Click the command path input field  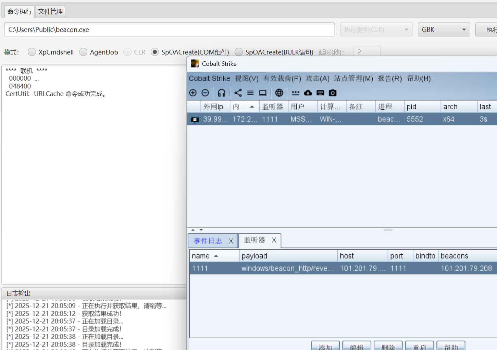click(x=170, y=29)
